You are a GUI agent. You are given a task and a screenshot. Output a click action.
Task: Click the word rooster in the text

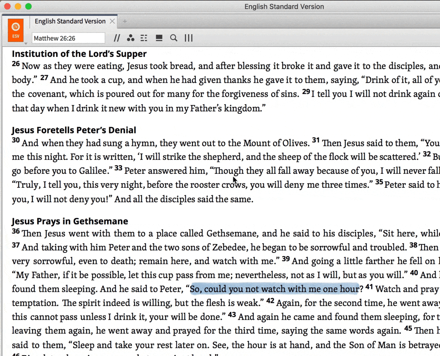pos(205,184)
